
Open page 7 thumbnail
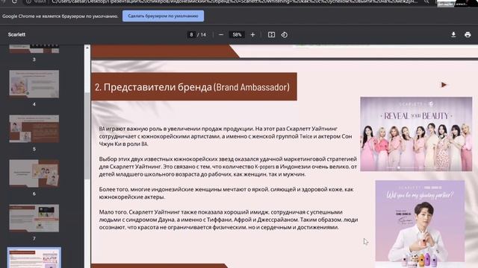coord(34,218)
